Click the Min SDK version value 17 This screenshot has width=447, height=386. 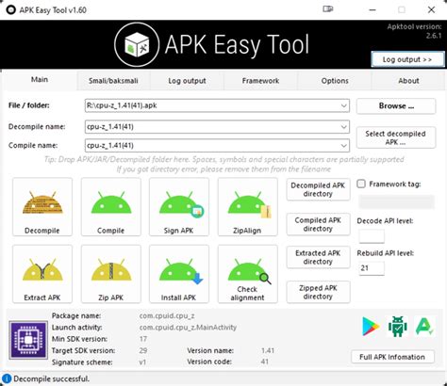click(x=143, y=339)
